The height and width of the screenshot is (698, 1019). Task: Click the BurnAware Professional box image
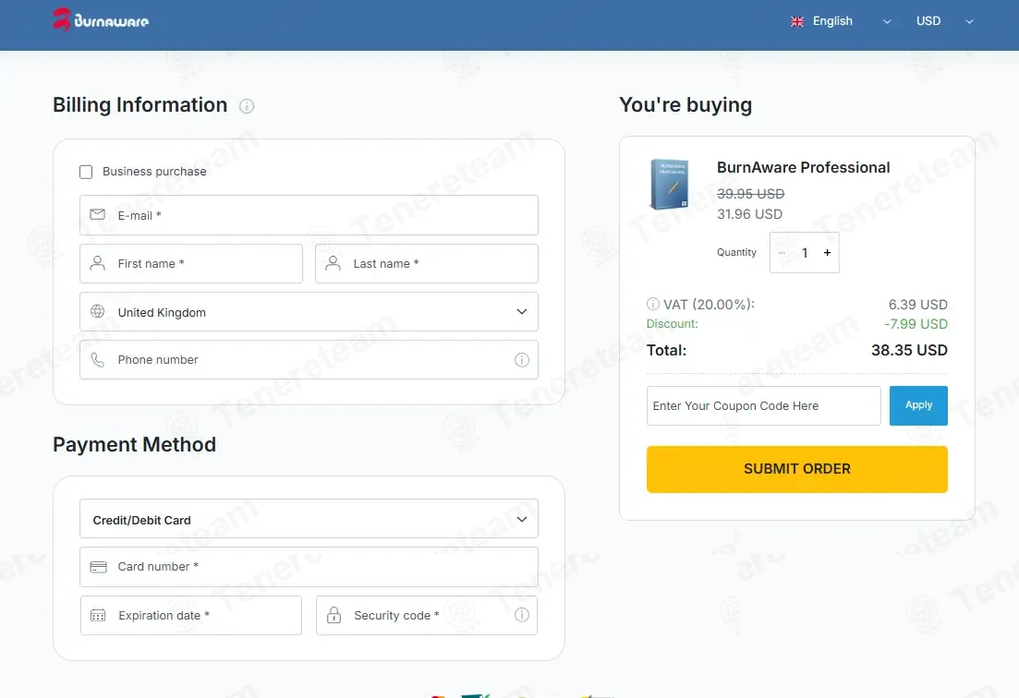pyautogui.click(x=669, y=185)
